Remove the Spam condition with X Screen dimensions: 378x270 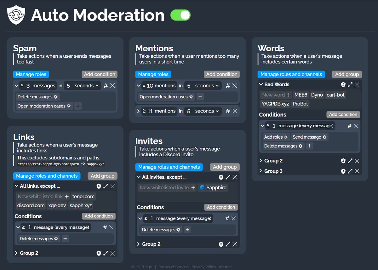coord(112,86)
